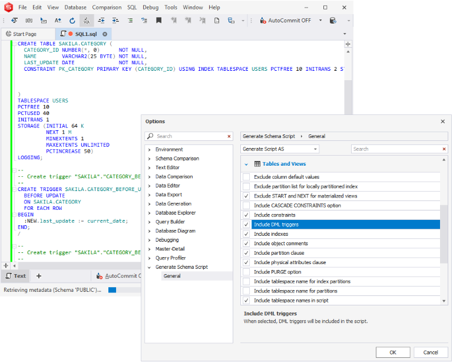Click the red clear icon in right search field
Image resolution: width=453 pixels, height=362 pixels.
(445, 149)
